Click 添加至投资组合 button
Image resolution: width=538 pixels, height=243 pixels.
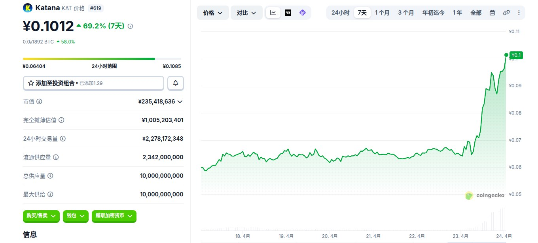click(x=93, y=83)
